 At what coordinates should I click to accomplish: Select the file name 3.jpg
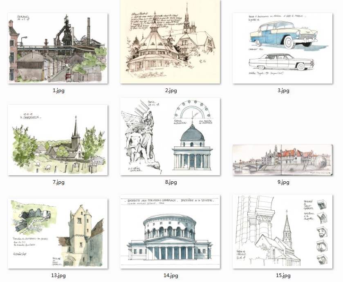pyautogui.click(x=282, y=90)
